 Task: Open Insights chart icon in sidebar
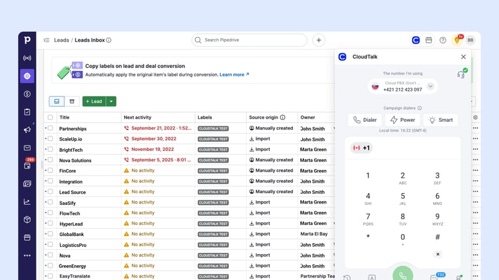click(27, 202)
